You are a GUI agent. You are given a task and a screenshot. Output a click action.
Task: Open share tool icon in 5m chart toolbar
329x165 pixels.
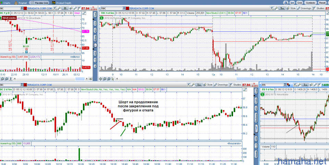(272, 8)
